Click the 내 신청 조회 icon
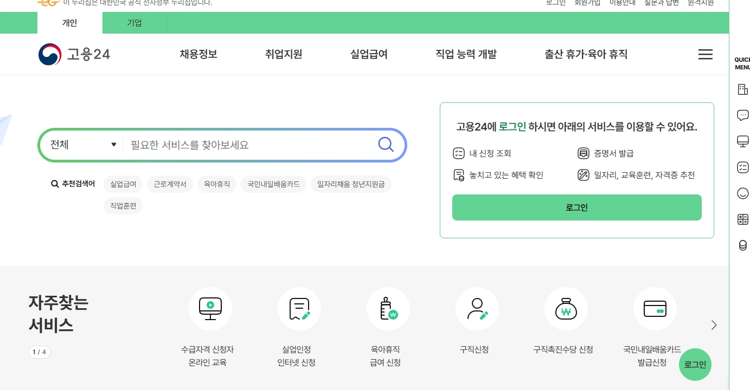The image size is (750, 390). 459,153
